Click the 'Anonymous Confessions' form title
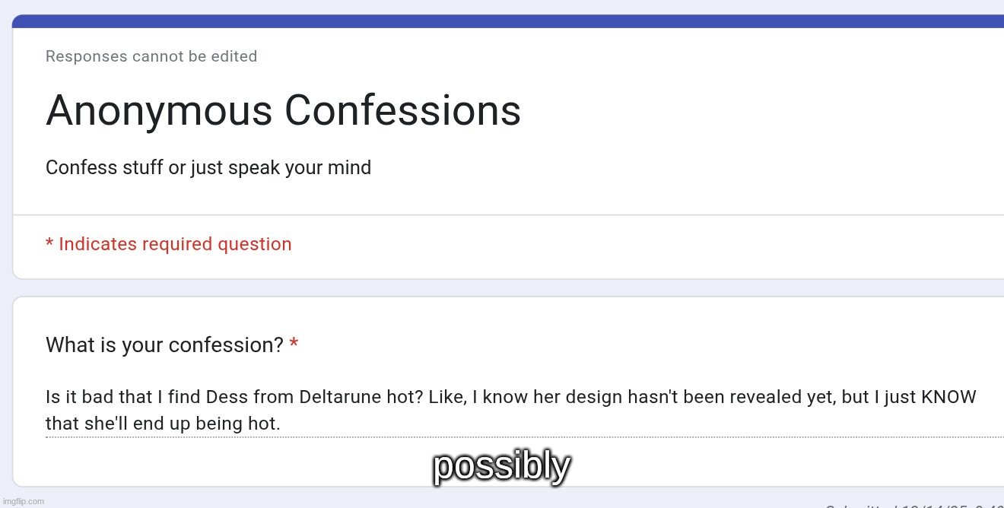 coord(283,111)
